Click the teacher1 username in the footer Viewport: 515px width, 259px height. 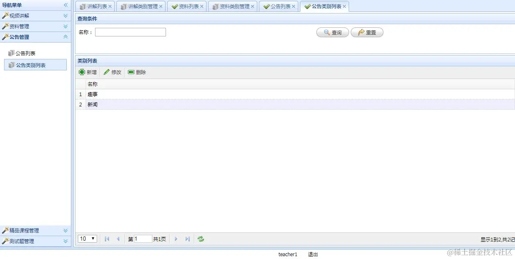pyautogui.click(x=288, y=254)
